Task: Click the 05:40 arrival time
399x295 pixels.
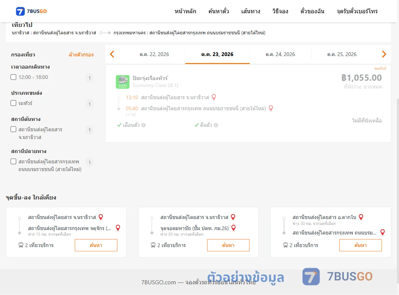Action: [x=132, y=108]
